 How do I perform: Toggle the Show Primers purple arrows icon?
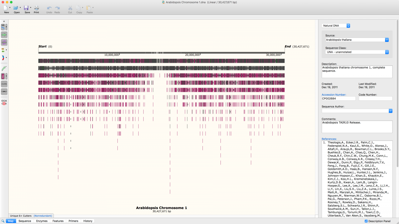4,42
